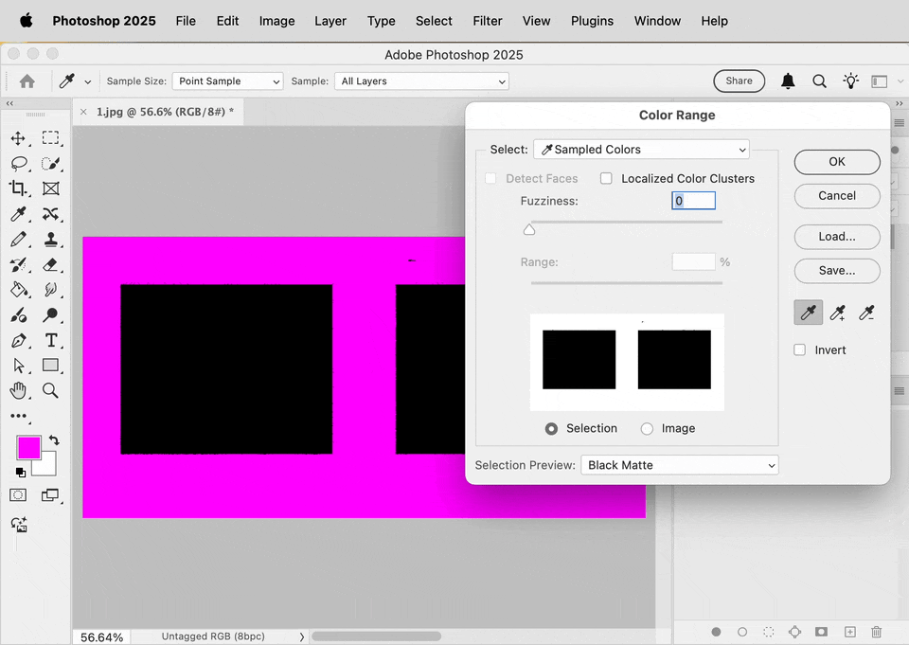The width and height of the screenshot is (909, 645).
Task: Select the Selection radio button
Action: click(551, 429)
